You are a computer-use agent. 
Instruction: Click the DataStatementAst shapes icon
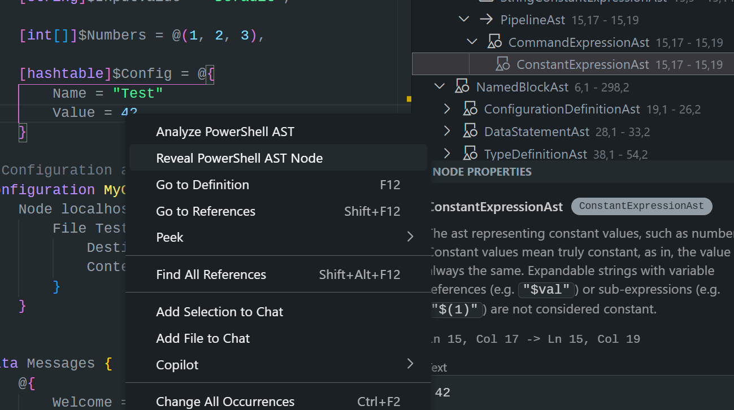(x=470, y=132)
